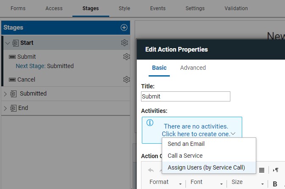Choose Assign Users (by Service Call)

tap(209, 167)
